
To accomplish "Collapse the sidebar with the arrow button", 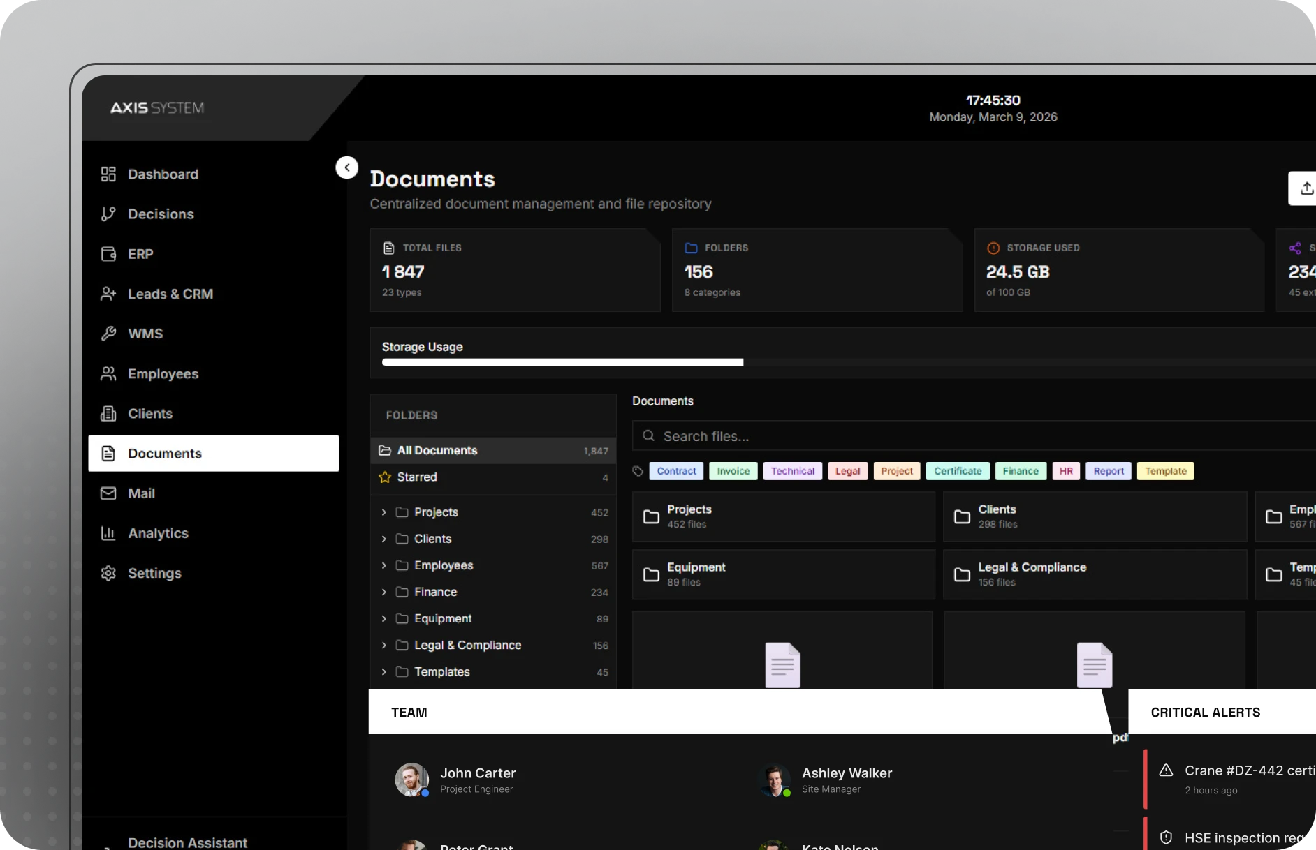I will (x=346, y=167).
